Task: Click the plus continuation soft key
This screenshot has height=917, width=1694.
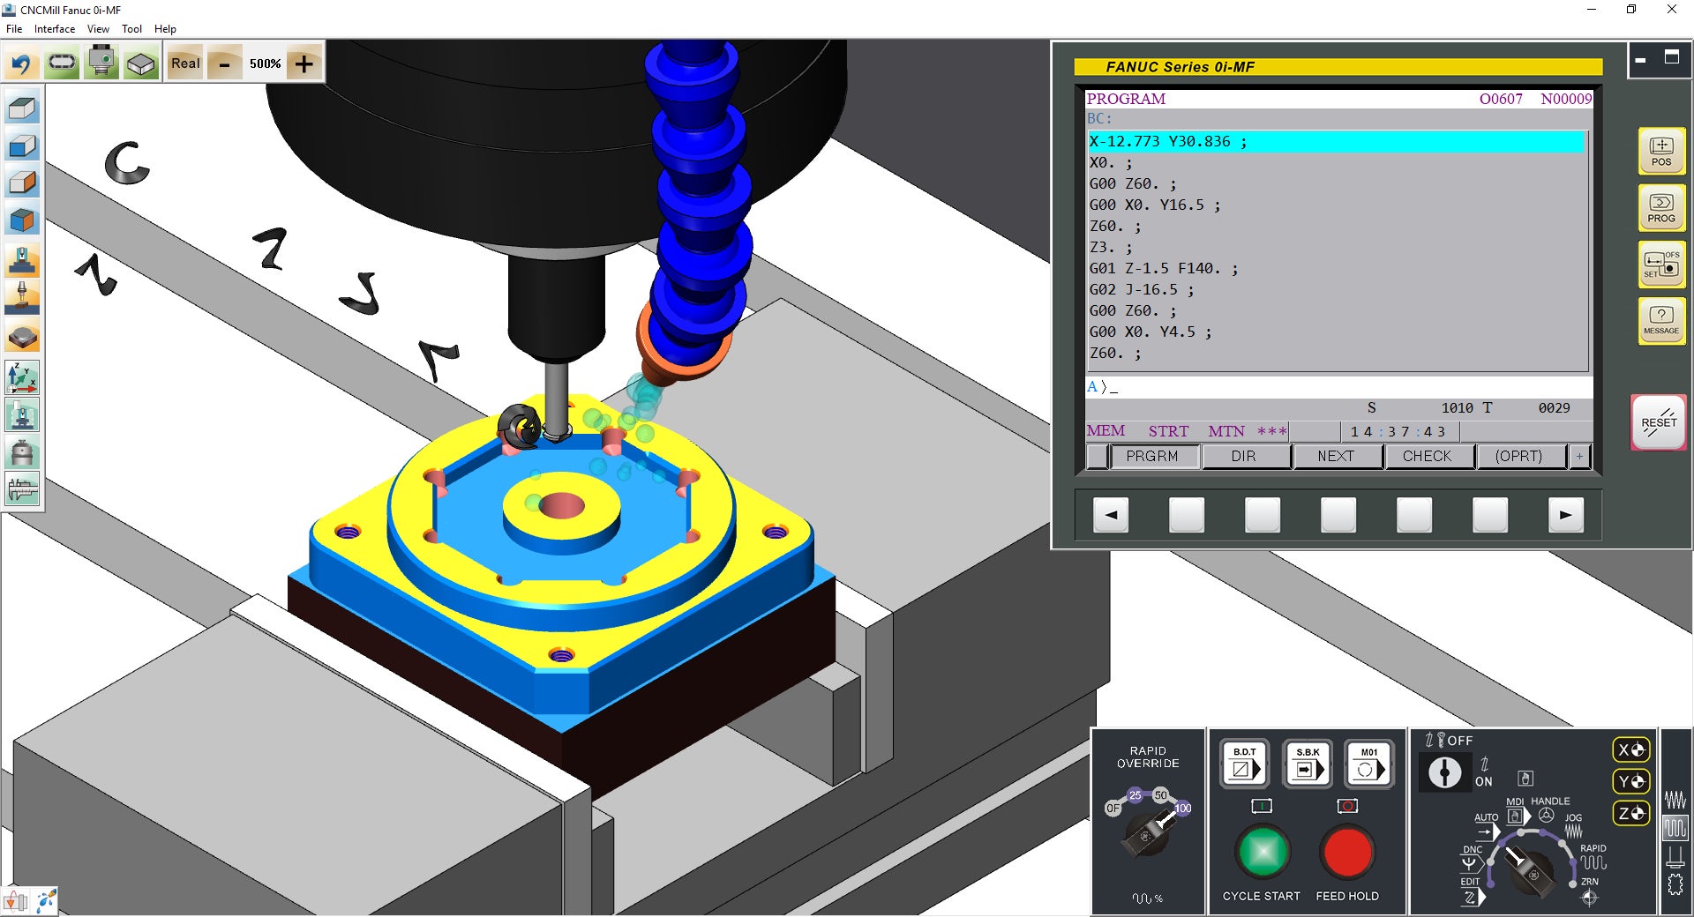Action: [x=1579, y=456]
